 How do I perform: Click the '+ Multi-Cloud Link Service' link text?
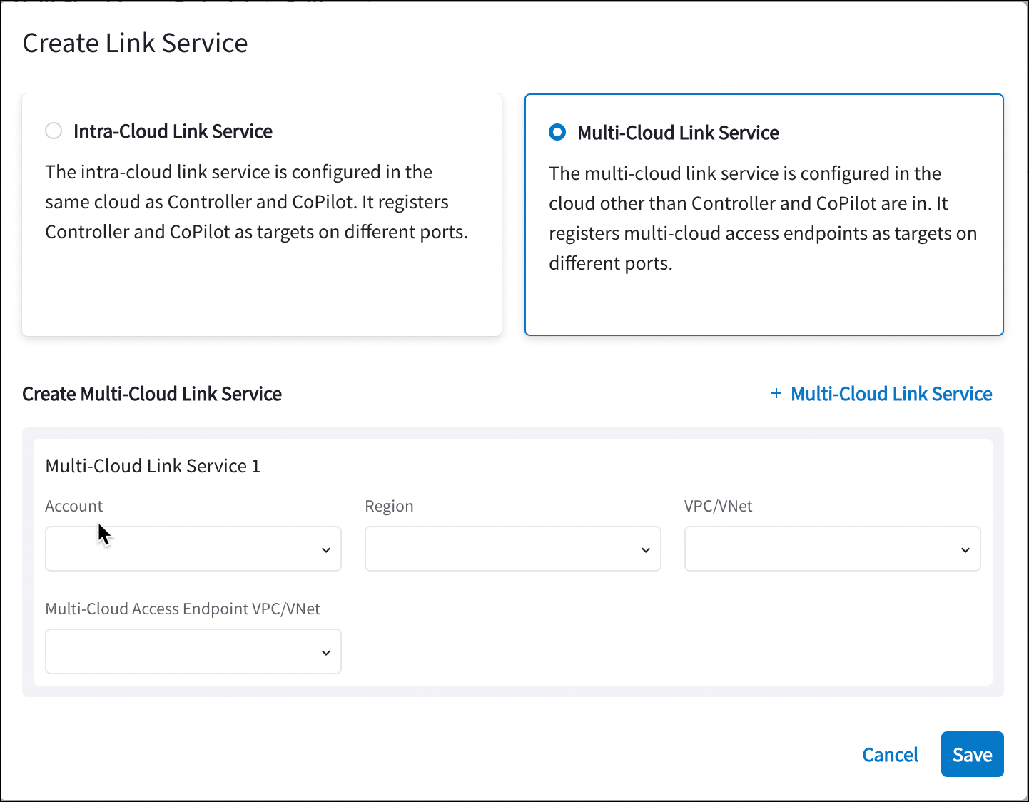tap(891, 394)
